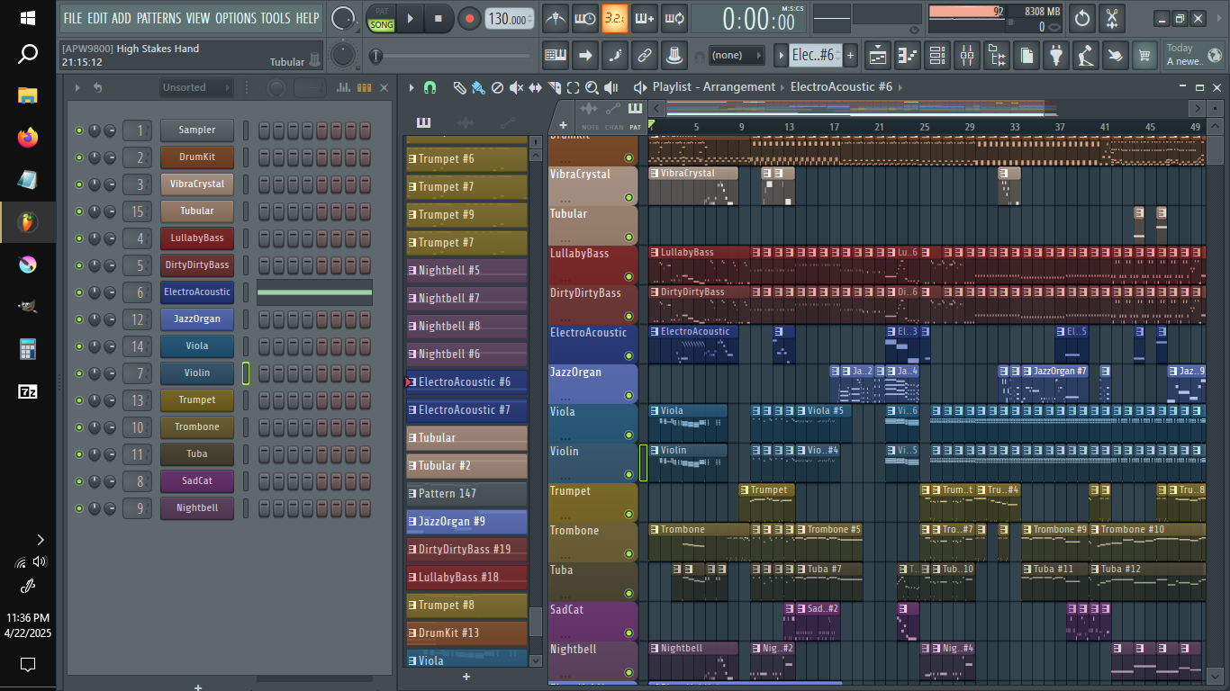The height and width of the screenshot is (691, 1230).
Task: Adjust the Sampler channel volume knob
Action: [x=110, y=130]
